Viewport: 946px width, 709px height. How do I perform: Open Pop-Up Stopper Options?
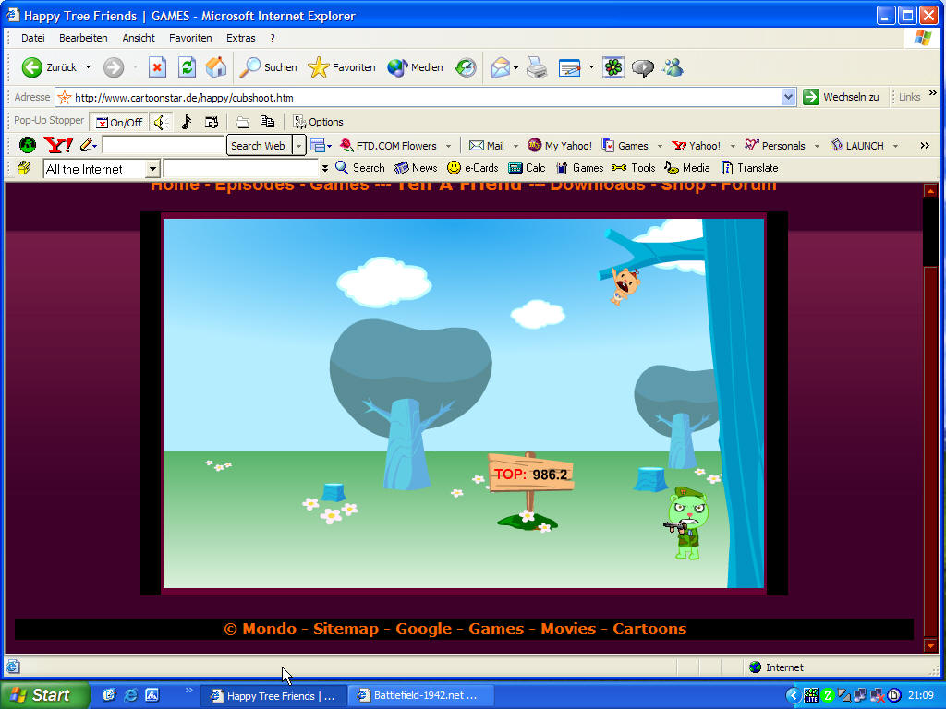tap(318, 123)
